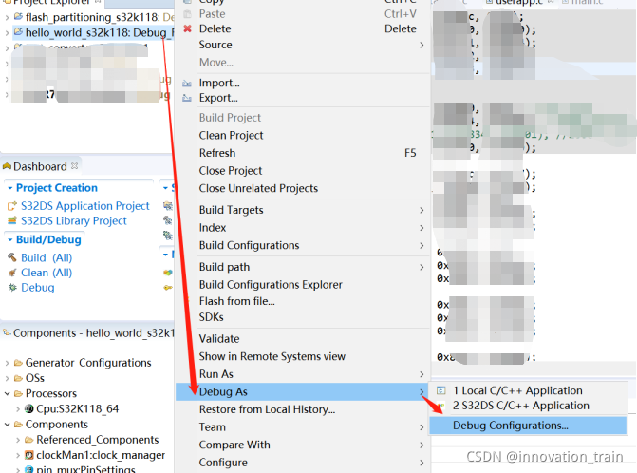Screen dimensions: 637x473
Task: Open the Configure submenu
Action: (303, 463)
